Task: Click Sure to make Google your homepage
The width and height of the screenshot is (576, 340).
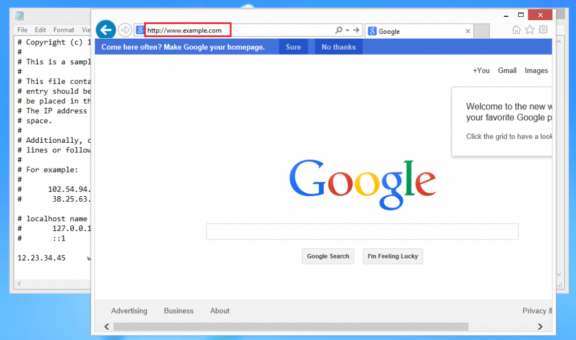Action: coord(293,47)
